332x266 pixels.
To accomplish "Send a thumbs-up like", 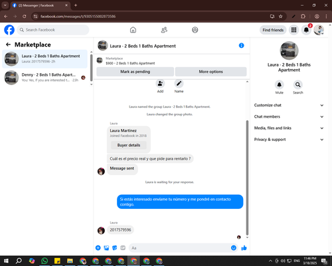I will tap(244, 248).
